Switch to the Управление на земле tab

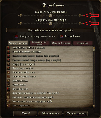pos(39,43)
